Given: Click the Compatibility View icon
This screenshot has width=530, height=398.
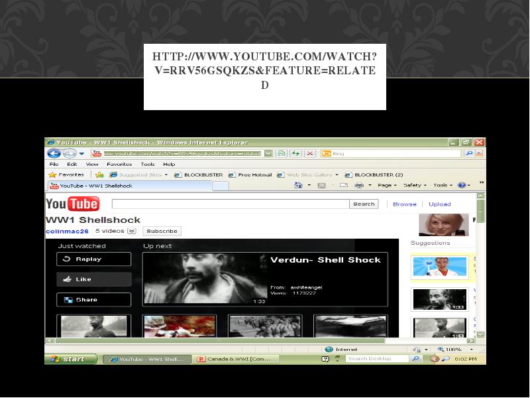Looking at the screenshot, I should [x=281, y=154].
